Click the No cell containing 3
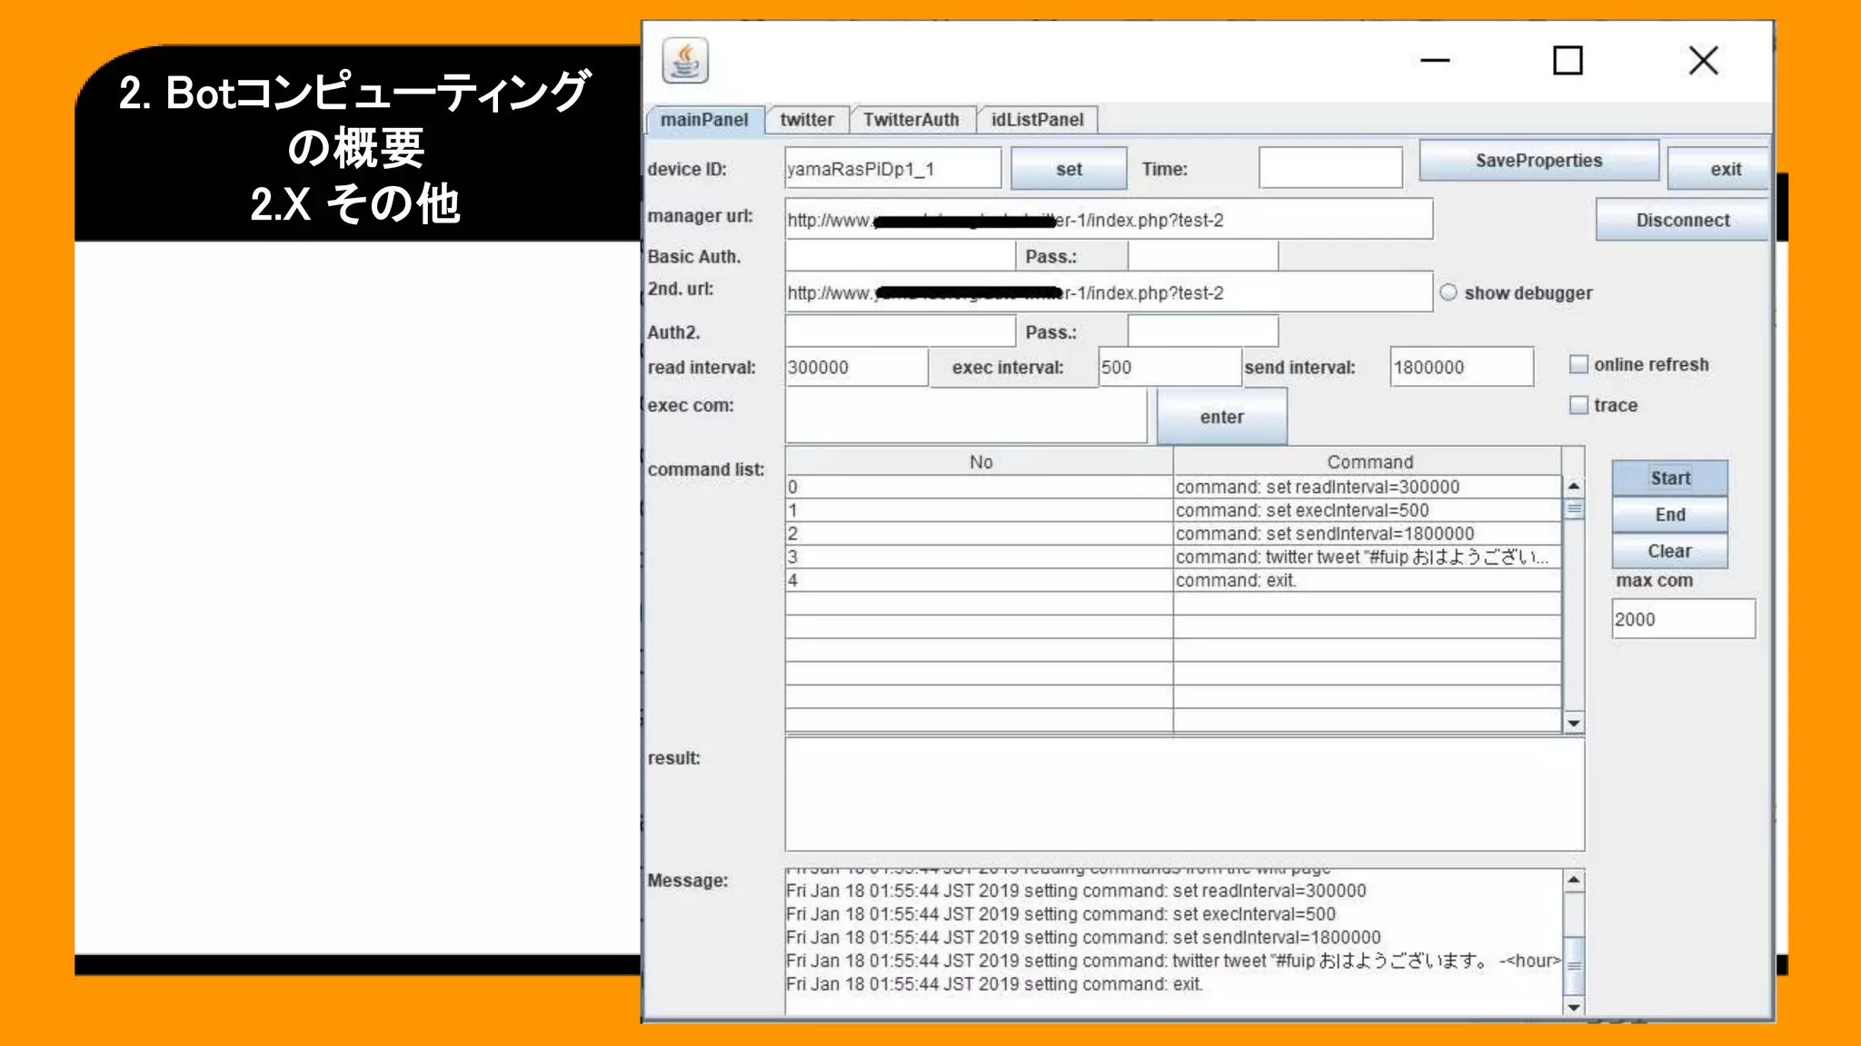Screen dimensions: 1861x1046 click(x=980, y=558)
